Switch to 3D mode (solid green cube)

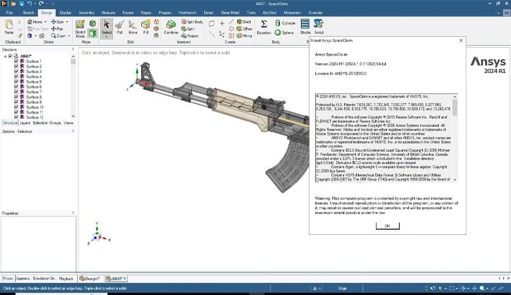point(92,33)
